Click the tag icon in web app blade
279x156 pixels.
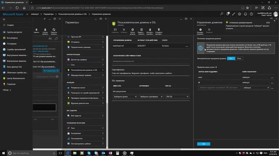click(x=56, y=39)
